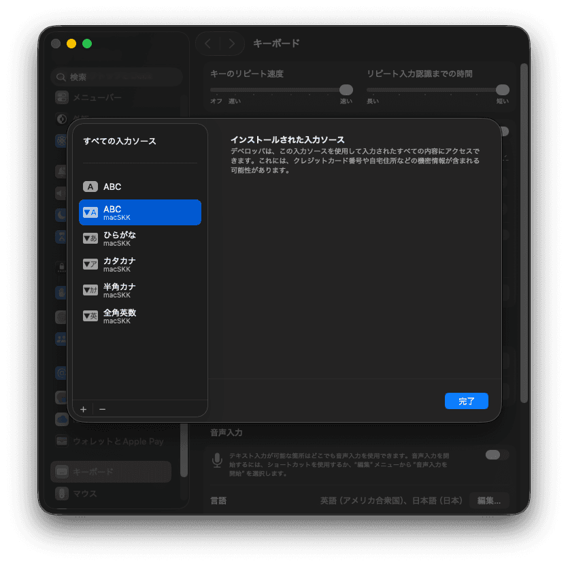The height and width of the screenshot is (565, 568).
Task: Click the 音声入力 section heading
Action: [x=227, y=432]
